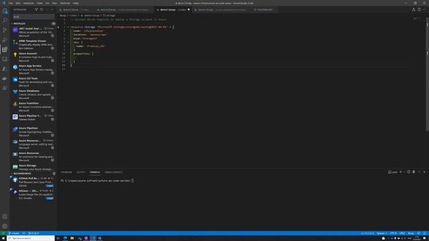
Task: Open the Edit menu
Action: pyautogui.click(x=18, y=3)
